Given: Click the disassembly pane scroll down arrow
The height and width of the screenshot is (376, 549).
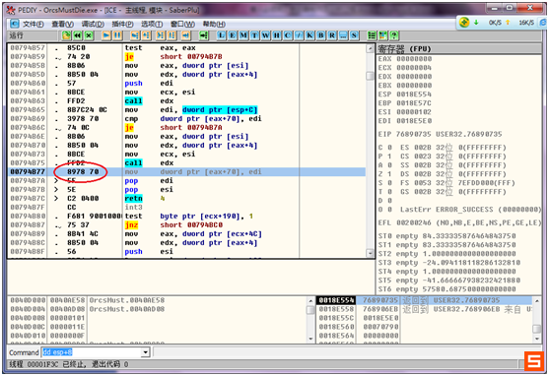Looking at the screenshot, I should point(370,253).
